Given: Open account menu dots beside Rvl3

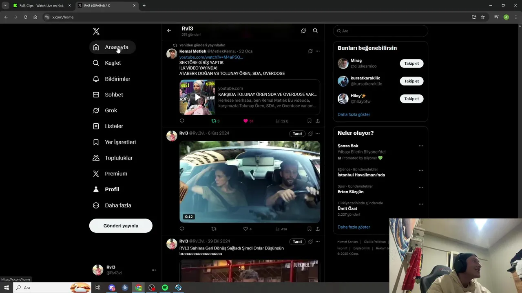Looking at the screenshot, I should coord(154,270).
